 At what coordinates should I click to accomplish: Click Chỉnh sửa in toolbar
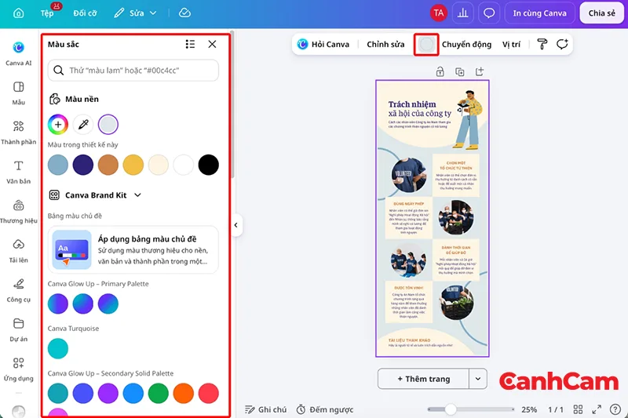385,45
